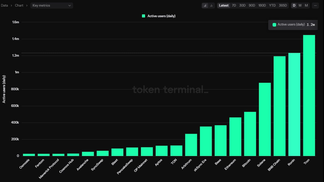The height and width of the screenshot is (182, 324).
Task: Click the zkSync Era bar
Action: (206, 141)
